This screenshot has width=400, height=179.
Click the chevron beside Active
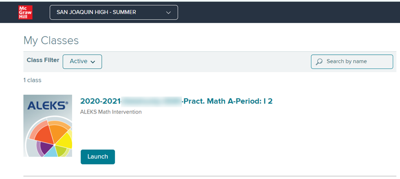[93, 62]
